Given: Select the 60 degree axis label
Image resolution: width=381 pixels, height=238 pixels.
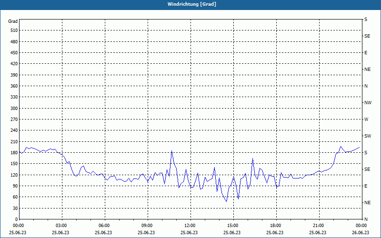Looking at the screenshot, I should tap(15, 197).
